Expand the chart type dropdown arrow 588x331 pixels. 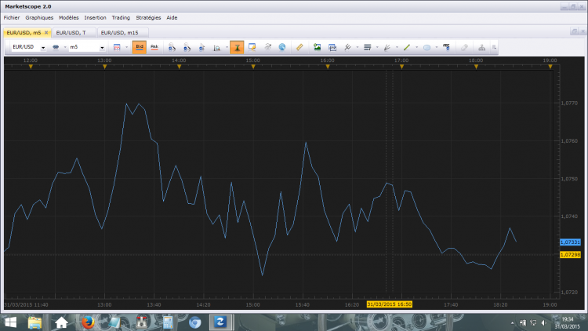(126, 47)
